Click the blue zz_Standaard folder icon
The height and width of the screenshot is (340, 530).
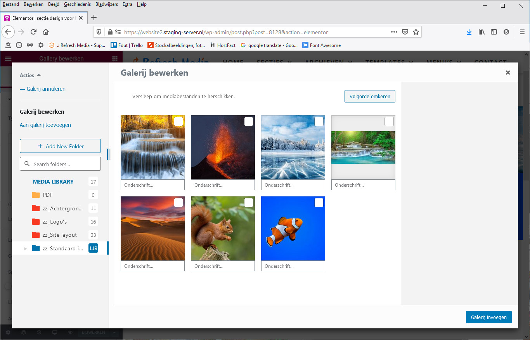point(36,248)
